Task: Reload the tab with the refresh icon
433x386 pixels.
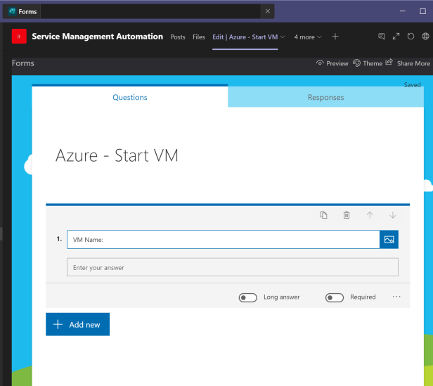Action: 411,36
